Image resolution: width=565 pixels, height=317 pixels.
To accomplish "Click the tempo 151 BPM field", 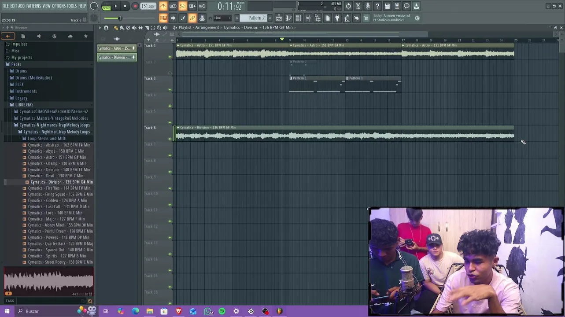I will pyautogui.click(x=148, y=6).
